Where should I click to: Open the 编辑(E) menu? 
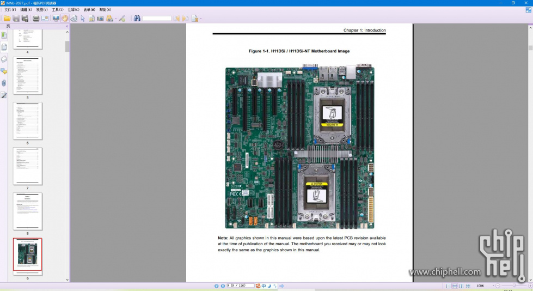pyautogui.click(x=26, y=9)
